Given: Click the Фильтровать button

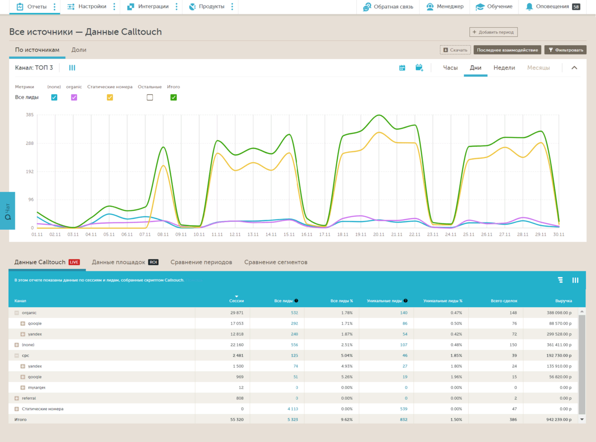Looking at the screenshot, I should click(x=566, y=50).
